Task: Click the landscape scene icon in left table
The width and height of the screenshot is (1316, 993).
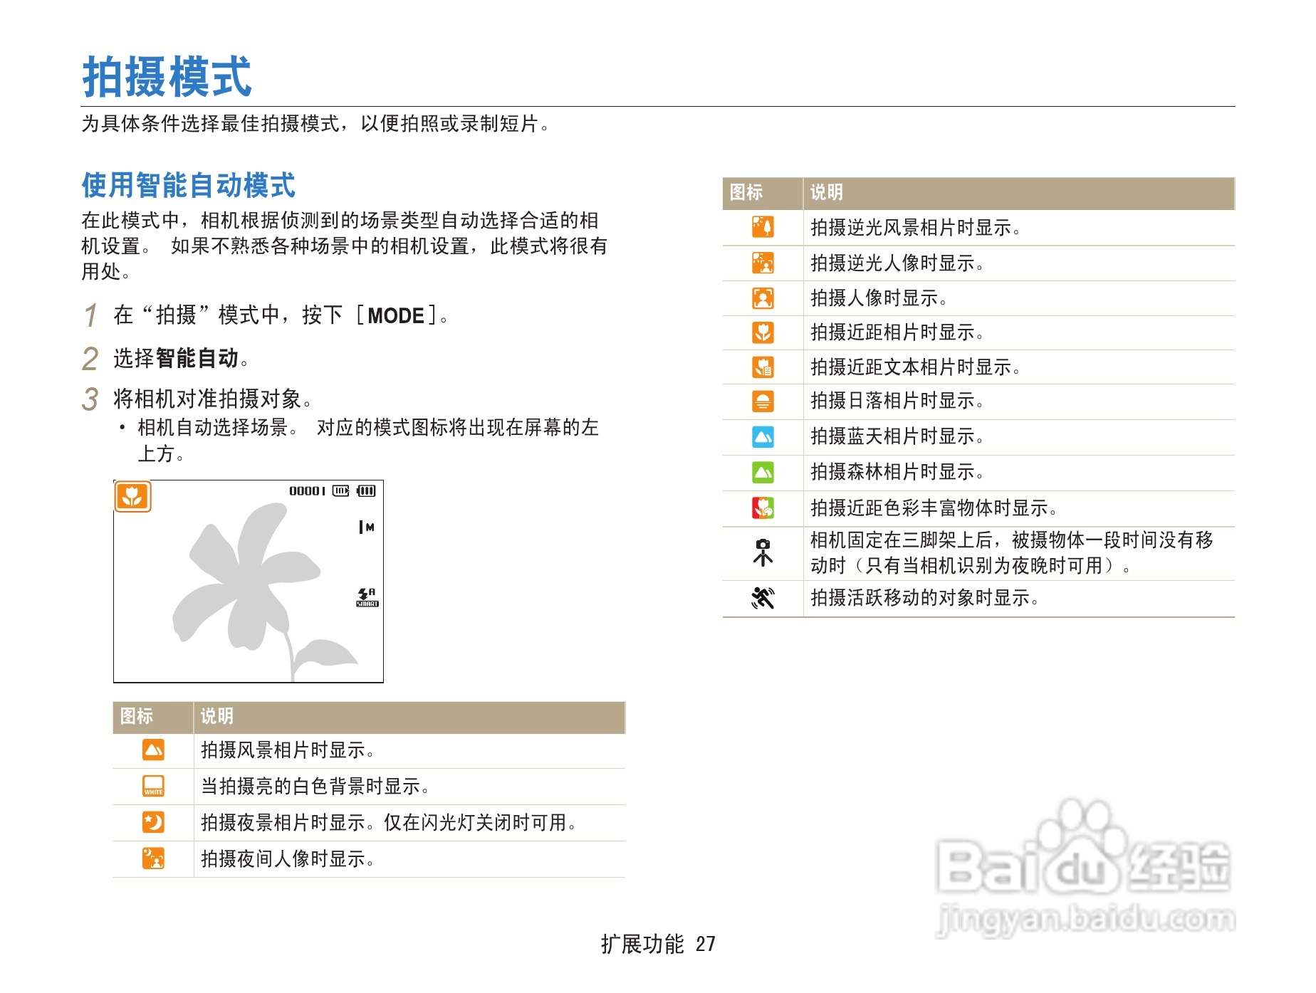Action: coord(153,750)
